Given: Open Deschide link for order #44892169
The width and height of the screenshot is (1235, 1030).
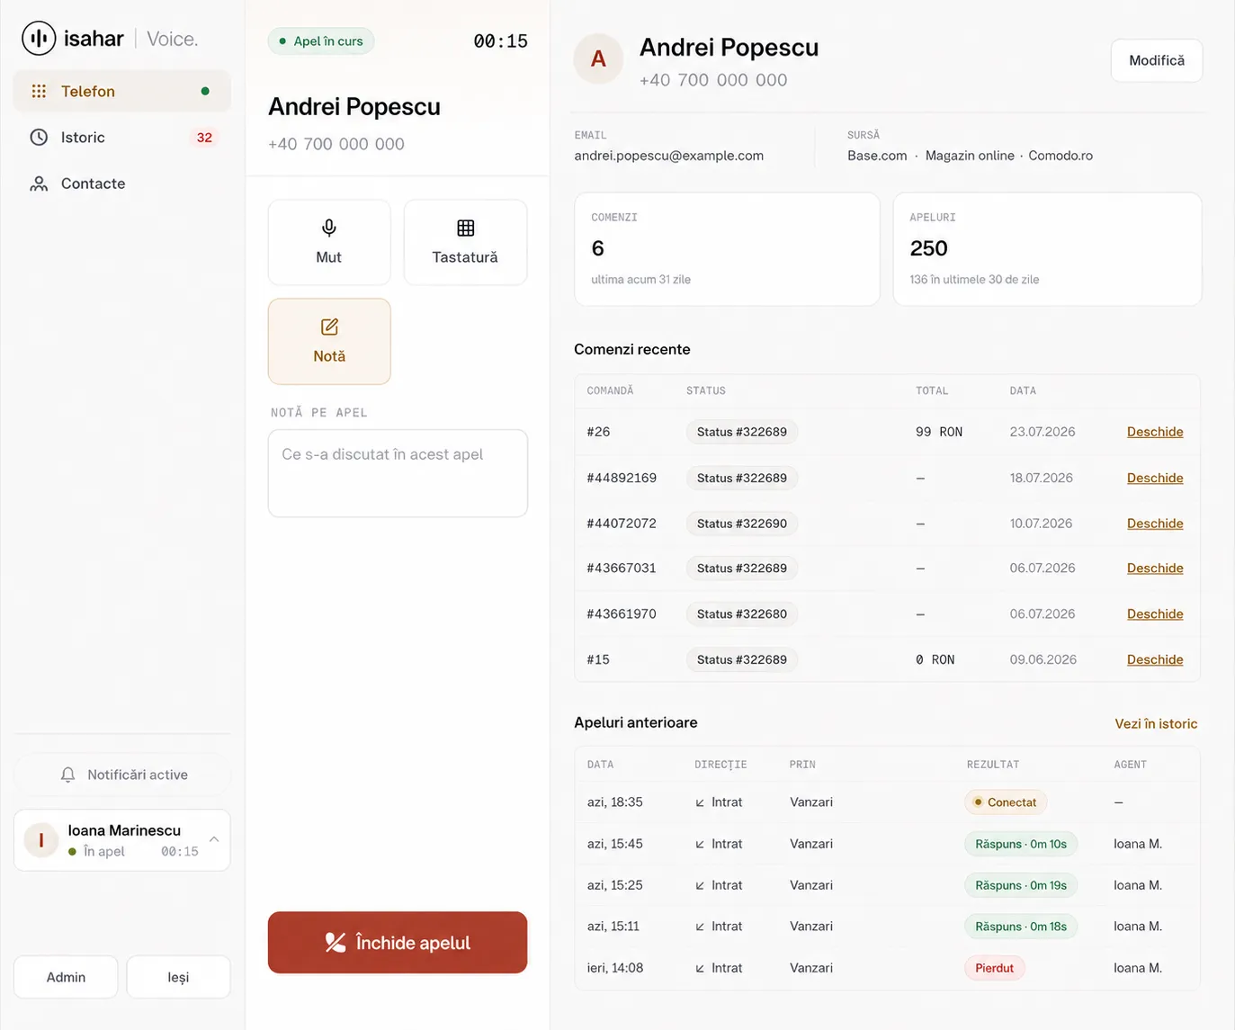Looking at the screenshot, I should click(x=1155, y=478).
